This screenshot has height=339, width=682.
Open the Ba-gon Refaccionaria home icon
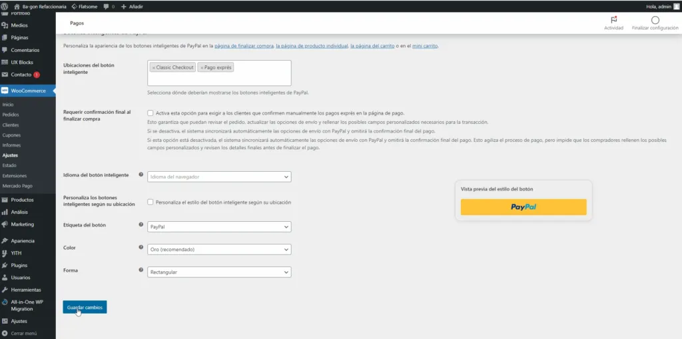click(17, 7)
